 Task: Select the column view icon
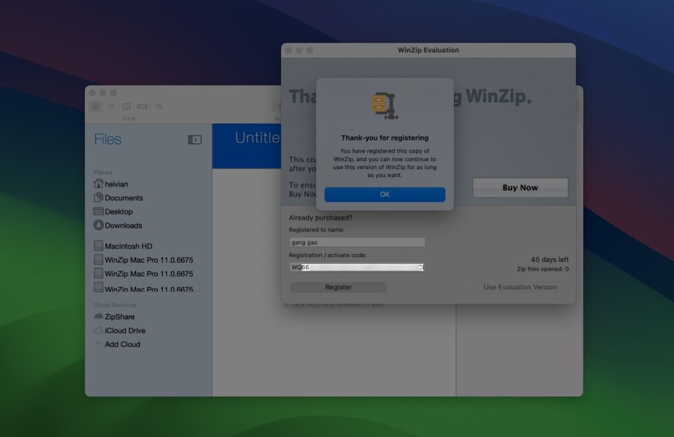click(x=126, y=106)
